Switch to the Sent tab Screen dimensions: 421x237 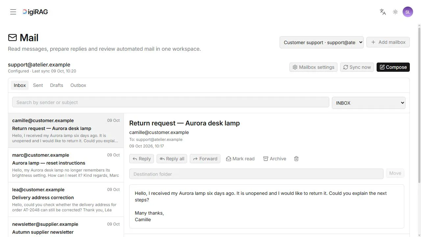(38, 85)
